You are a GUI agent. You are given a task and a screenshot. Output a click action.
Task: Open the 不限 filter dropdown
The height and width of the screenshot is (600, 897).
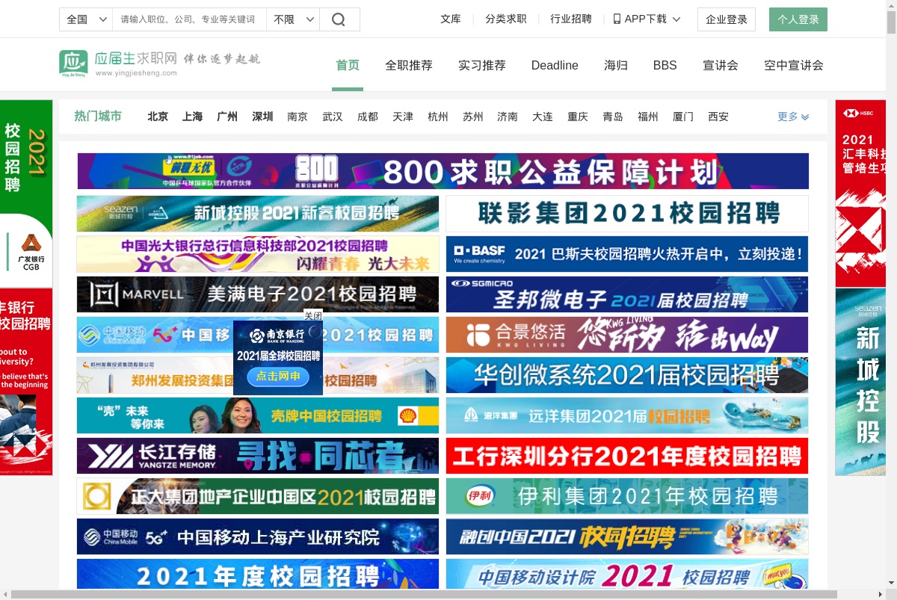click(293, 19)
